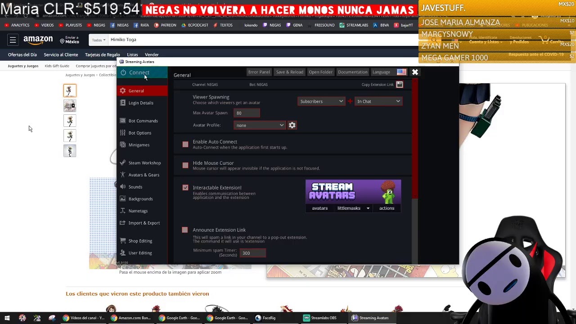
Task: Click the Open Folder button
Action: click(x=320, y=72)
